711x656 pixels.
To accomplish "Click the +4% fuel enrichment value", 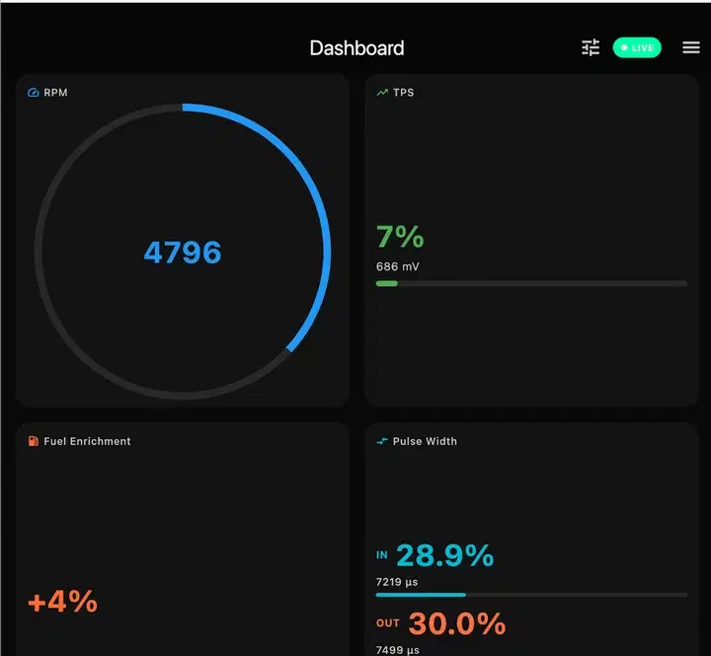I will 62,602.
